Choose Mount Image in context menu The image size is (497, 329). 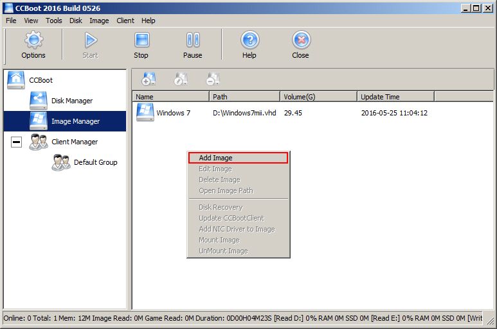coord(238,240)
